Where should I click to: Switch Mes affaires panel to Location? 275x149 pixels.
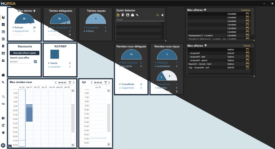pos(245,10)
